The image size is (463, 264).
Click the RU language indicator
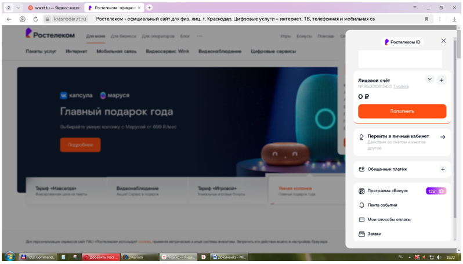[x=401, y=257]
